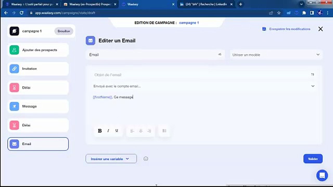Click the envelope icon beside Editer un Email
Screen dimensions: 333x187
tap(91, 41)
